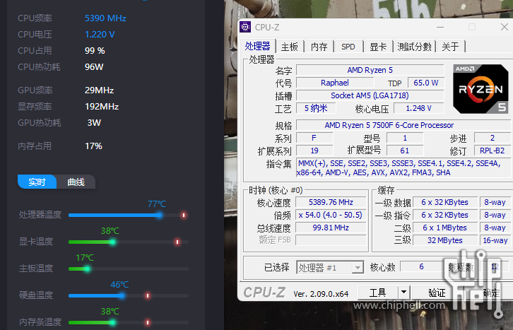Click the 扩展型号 field value 61
The height and width of the screenshot is (330, 513).
[405, 151]
